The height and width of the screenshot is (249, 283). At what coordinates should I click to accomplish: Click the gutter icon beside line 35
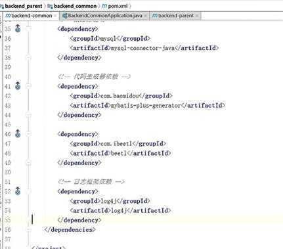18,28
